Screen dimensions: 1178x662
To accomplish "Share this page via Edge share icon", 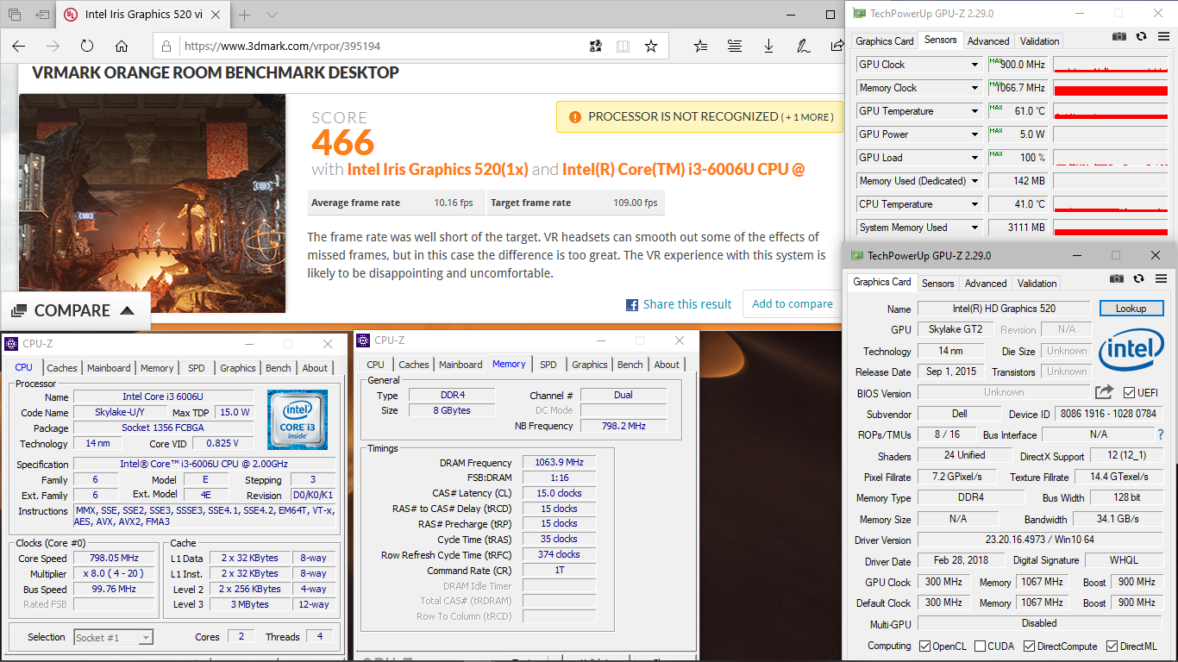I will [835, 46].
